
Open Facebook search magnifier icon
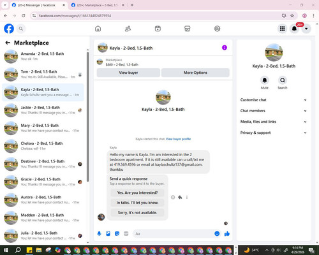point(21,29)
